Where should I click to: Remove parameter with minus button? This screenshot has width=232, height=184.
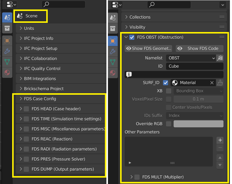(220, 148)
